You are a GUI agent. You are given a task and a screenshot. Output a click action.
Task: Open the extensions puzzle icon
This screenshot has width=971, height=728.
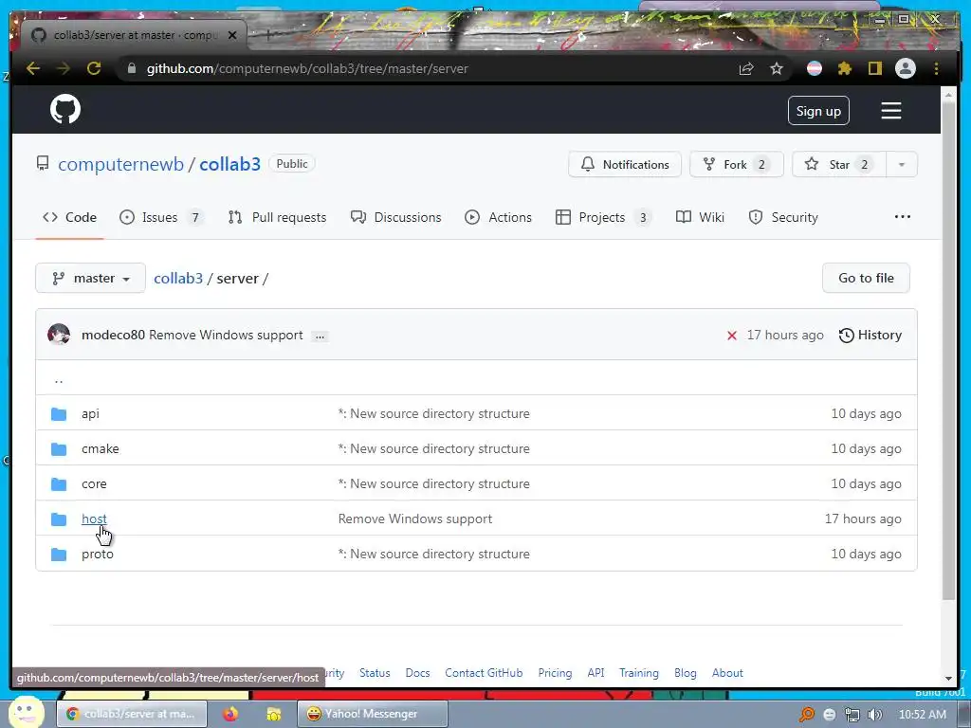(845, 68)
